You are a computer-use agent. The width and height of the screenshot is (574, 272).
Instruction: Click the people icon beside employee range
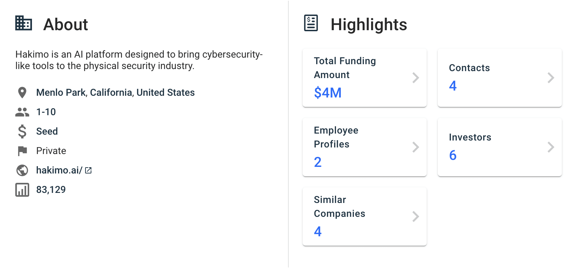tap(22, 111)
